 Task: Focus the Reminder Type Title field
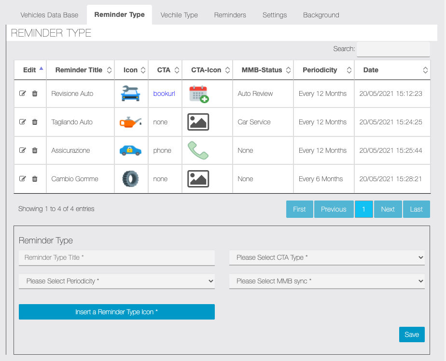[117, 257]
